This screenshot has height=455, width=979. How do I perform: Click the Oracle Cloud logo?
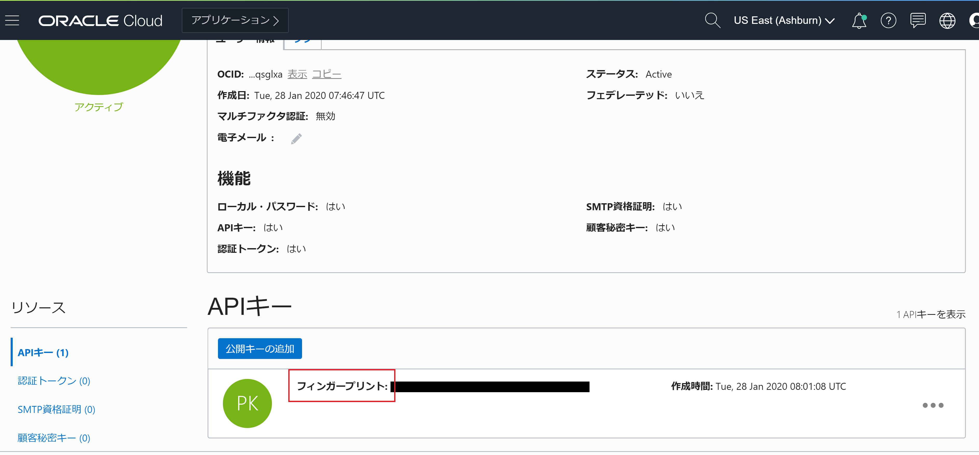pyautogui.click(x=100, y=21)
